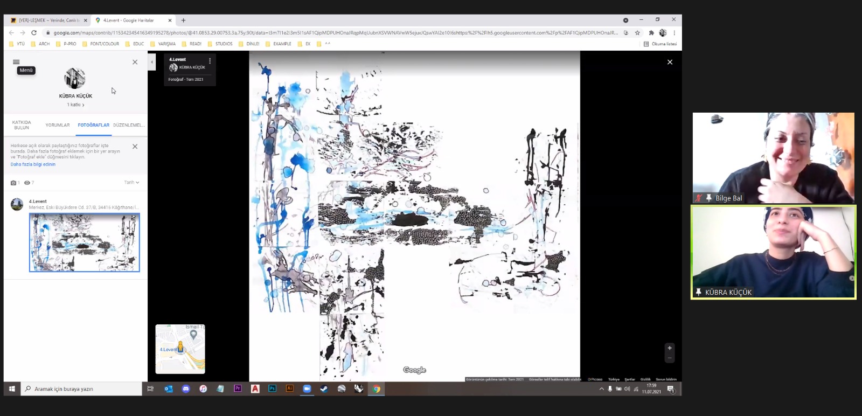The image size is (862, 416).
Task: Zoom out of the photo with the minus
Action: click(x=670, y=358)
